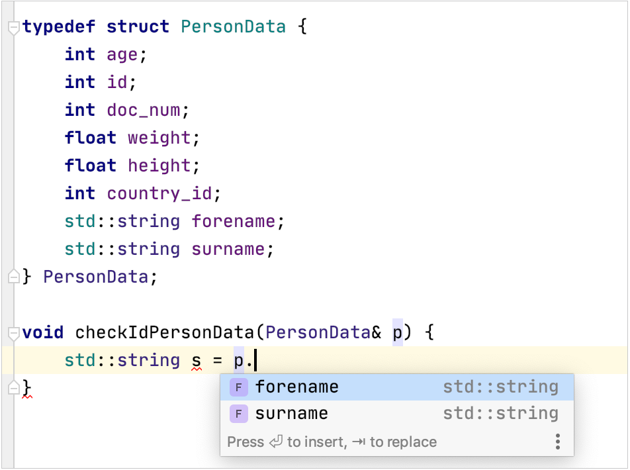Open the completion popup three-dot menu
Image resolution: width=630 pixels, height=470 pixels.
coord(558,442)
